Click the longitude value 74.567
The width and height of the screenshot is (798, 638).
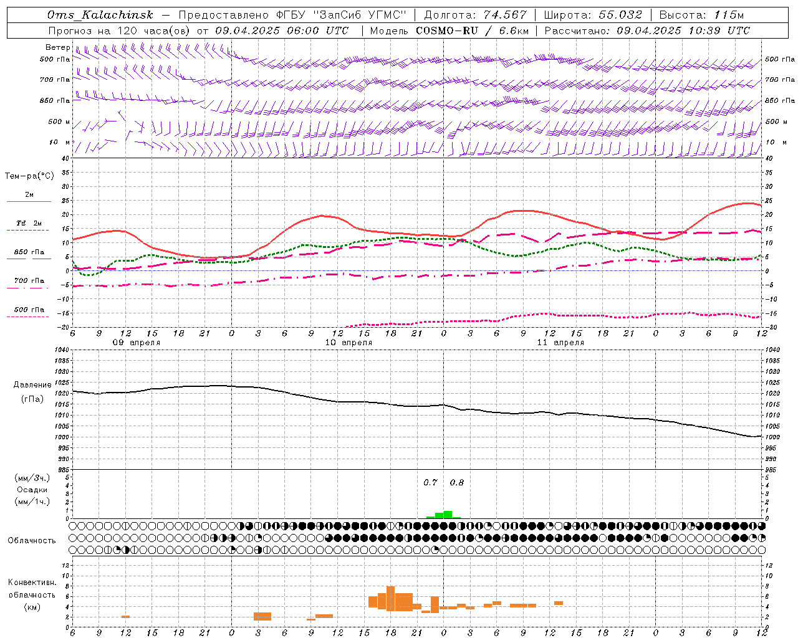point(506,15)
